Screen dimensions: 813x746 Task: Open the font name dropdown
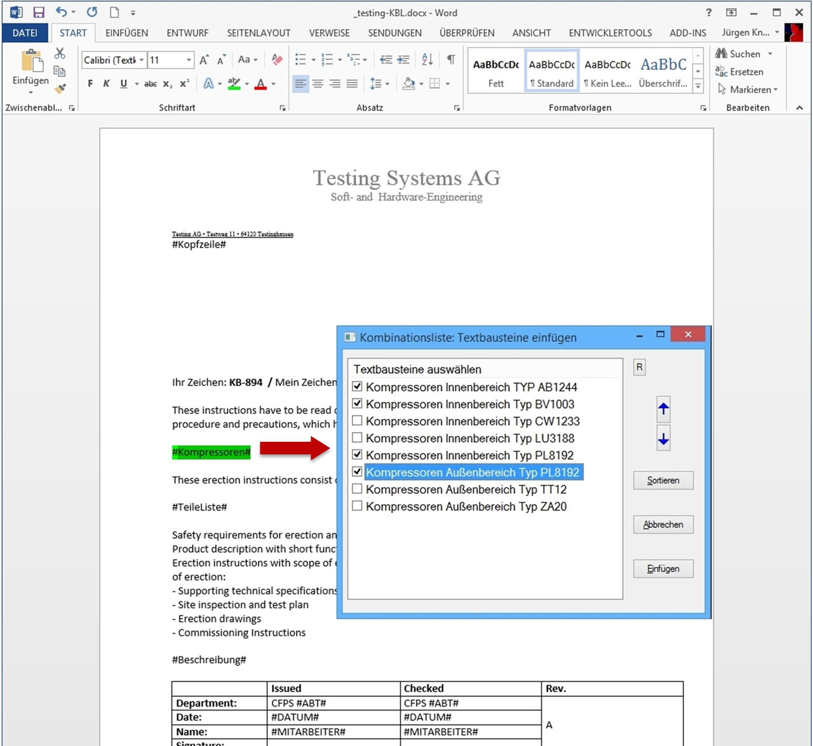[x=142, y=60]
